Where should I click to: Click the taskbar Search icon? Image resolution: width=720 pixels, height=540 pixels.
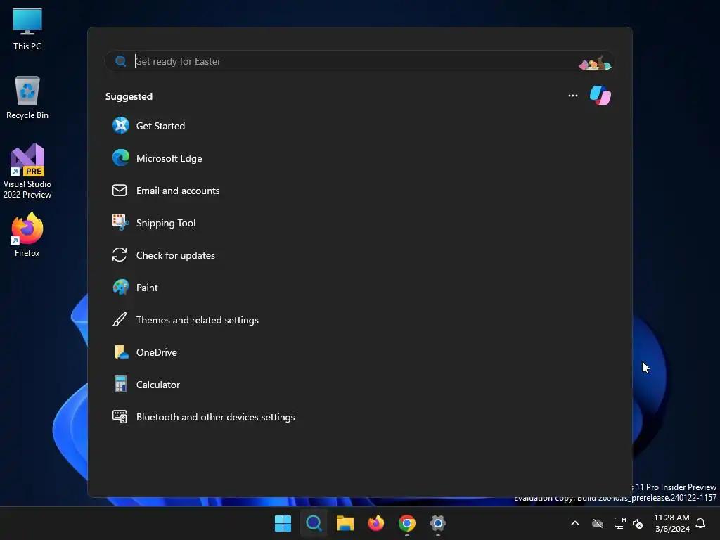(x=314, y=523)
